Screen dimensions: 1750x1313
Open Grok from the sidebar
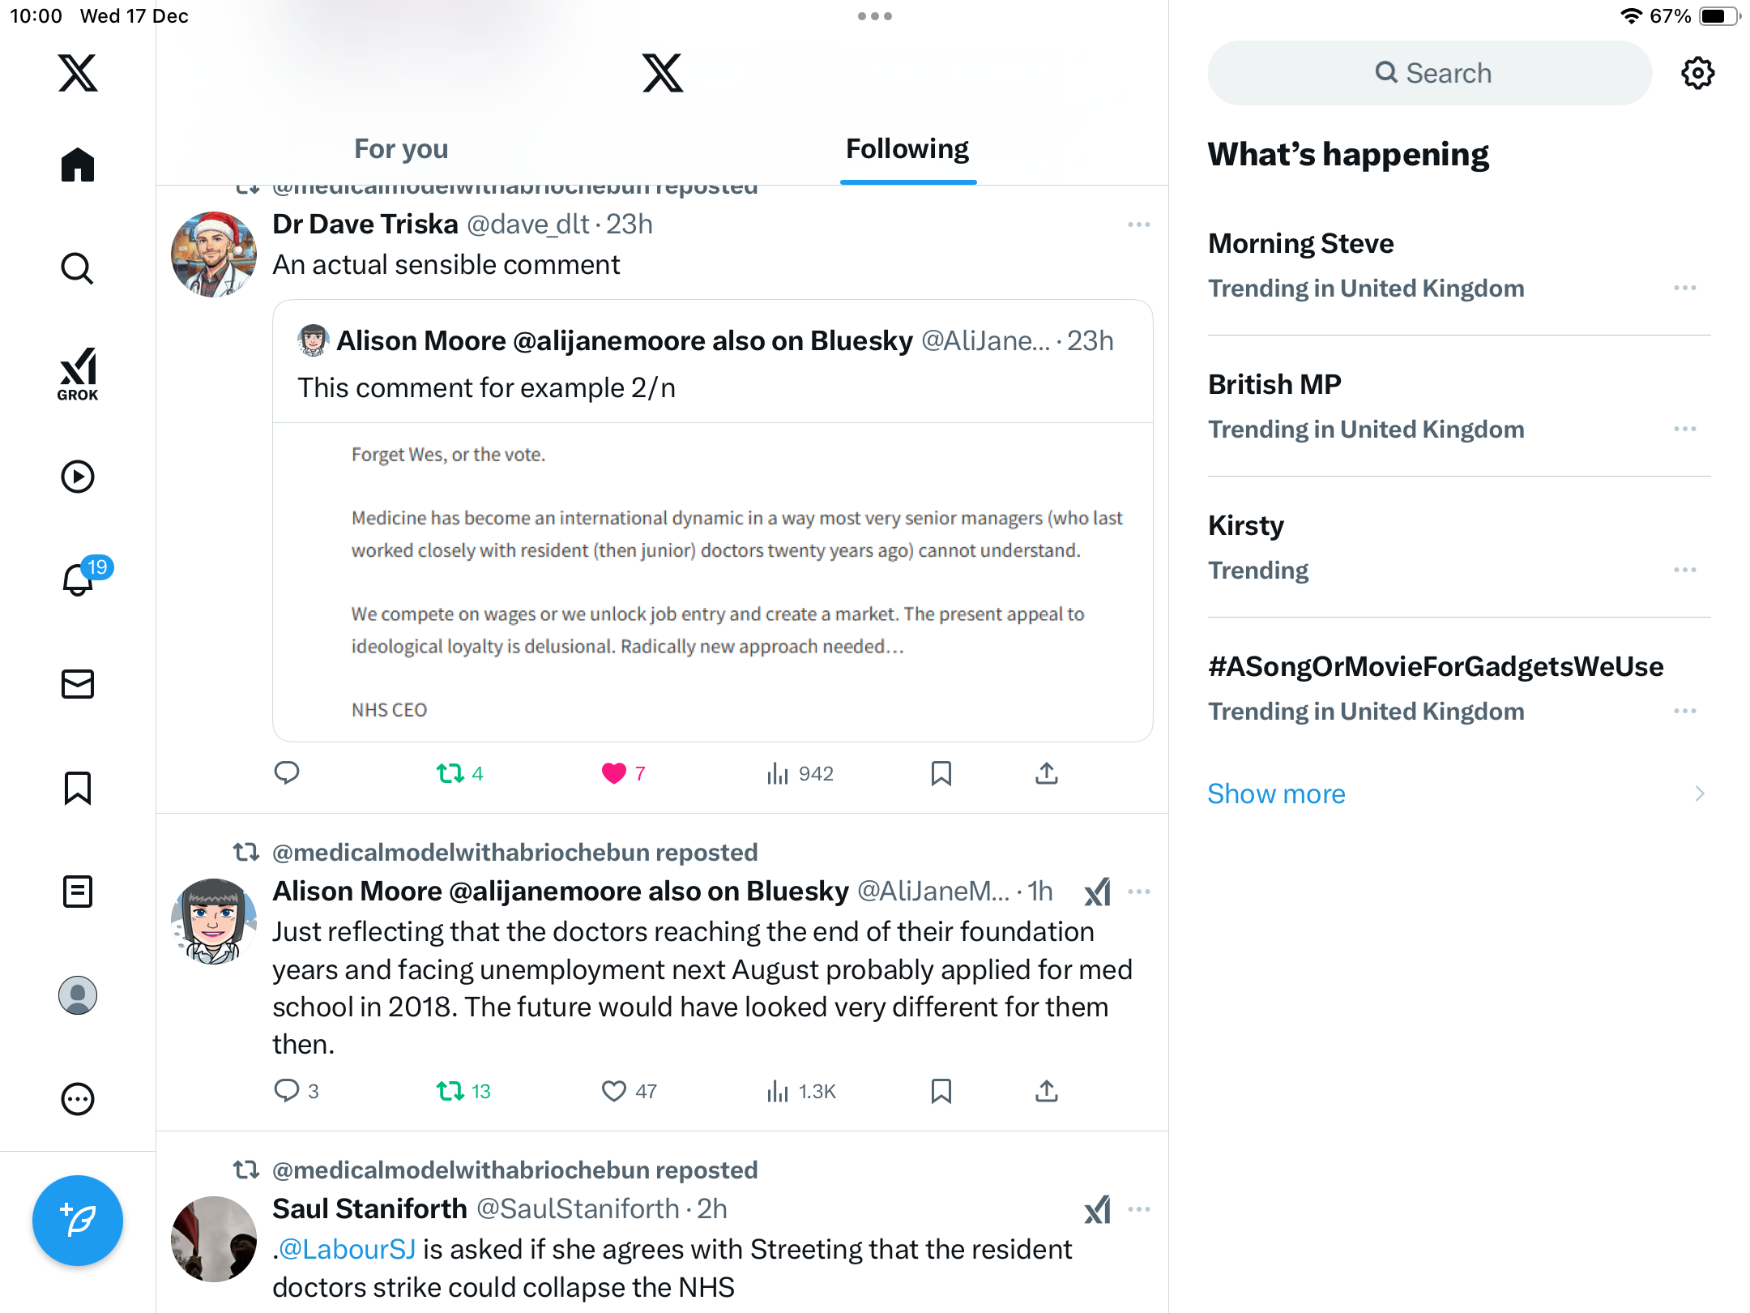(x=78, y=374)
